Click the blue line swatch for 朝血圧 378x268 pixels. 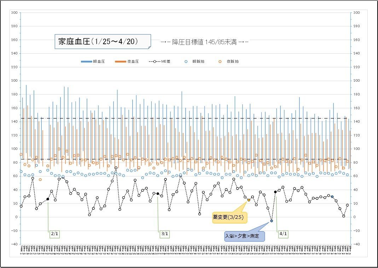(x=87, y=62)
